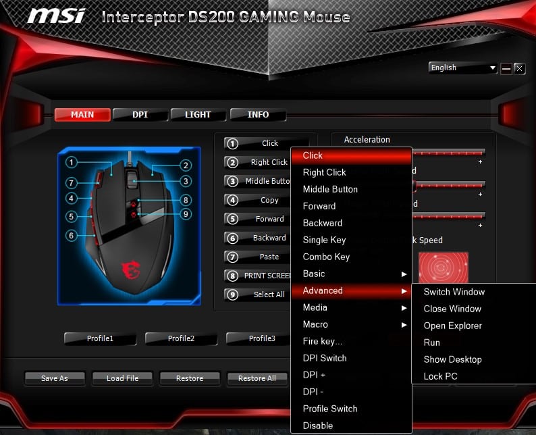
Task: Click mouse diagram marker number 3
Action: tap(186, 181)
